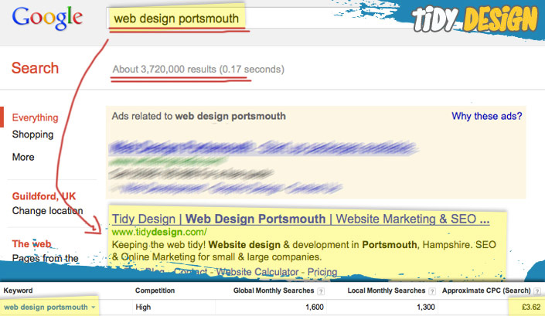Click the web design portsmouth keyword cell
Image resolution: width=545 pixels, height=316 pixels.
click(x=46, y=307)
